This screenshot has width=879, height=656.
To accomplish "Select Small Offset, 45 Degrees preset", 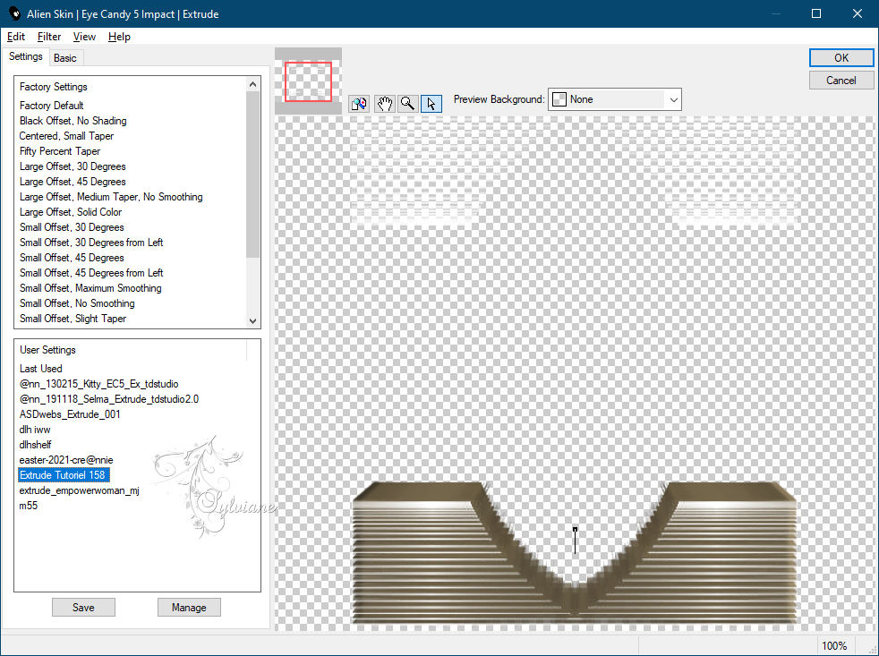I will click(x=72, y=258).
